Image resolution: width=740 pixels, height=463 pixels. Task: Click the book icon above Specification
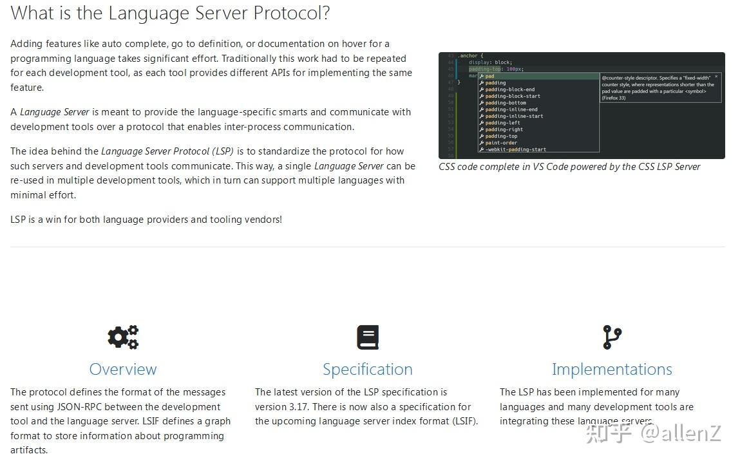coord(367,337)
